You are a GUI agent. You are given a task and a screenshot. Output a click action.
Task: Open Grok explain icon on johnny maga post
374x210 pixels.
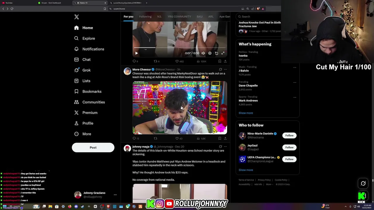coord(220,146)
